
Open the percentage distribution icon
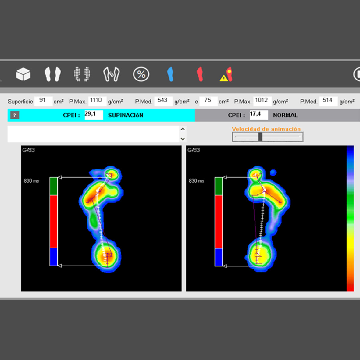coord(141,74)
